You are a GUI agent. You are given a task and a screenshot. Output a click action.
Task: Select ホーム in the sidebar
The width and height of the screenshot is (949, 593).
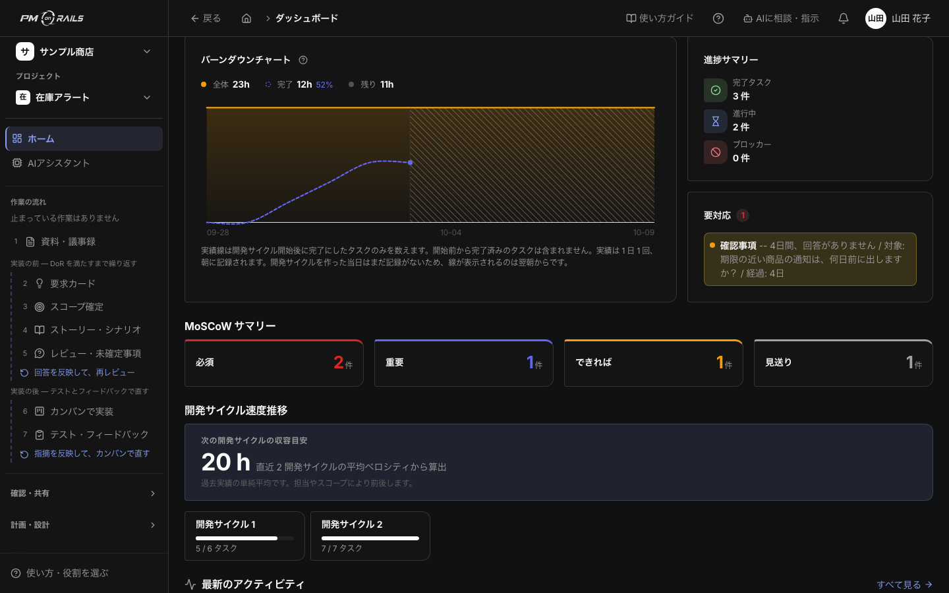click(84, 138)
